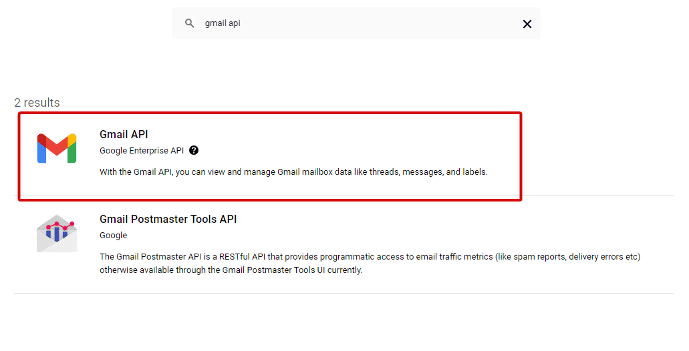The image size is (689, 351).
Task: Click the search magnifier icon
Action: pos(189,23)
